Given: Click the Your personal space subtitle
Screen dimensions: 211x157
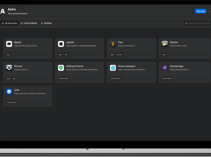Looking at the screenshot, I should [17, 14].
